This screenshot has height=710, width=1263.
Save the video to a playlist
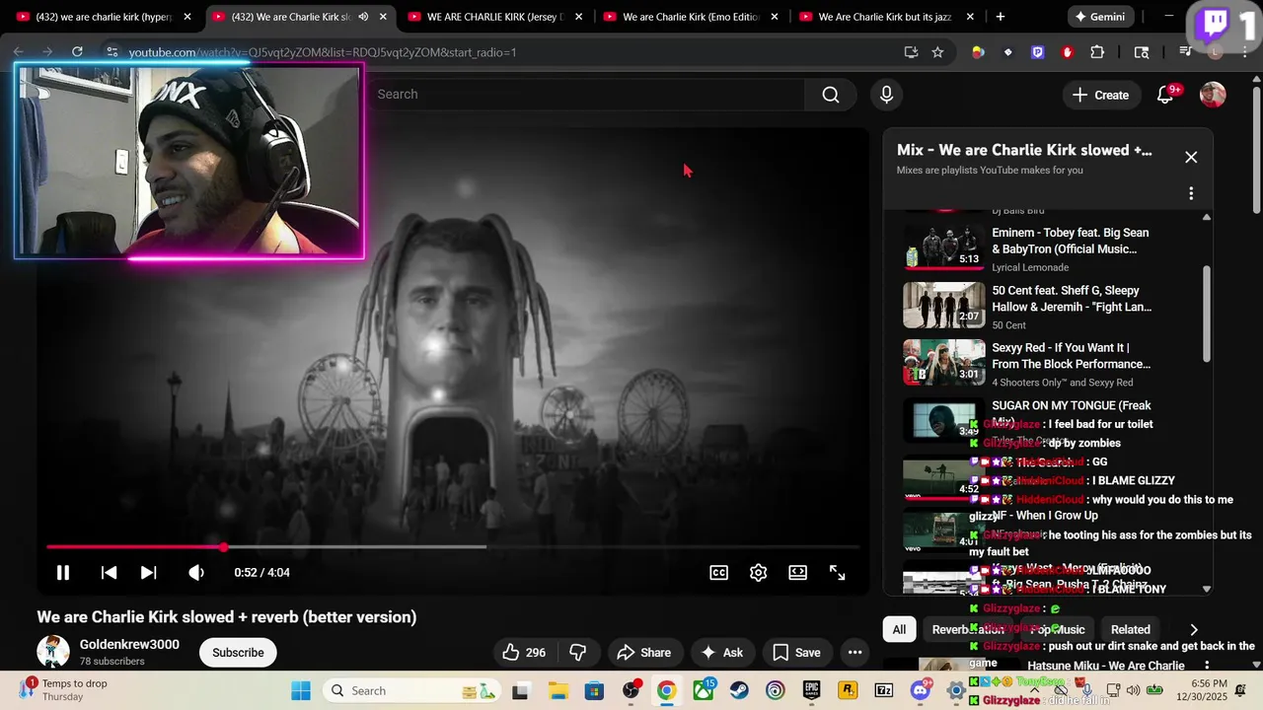click(x=796, y=652)
